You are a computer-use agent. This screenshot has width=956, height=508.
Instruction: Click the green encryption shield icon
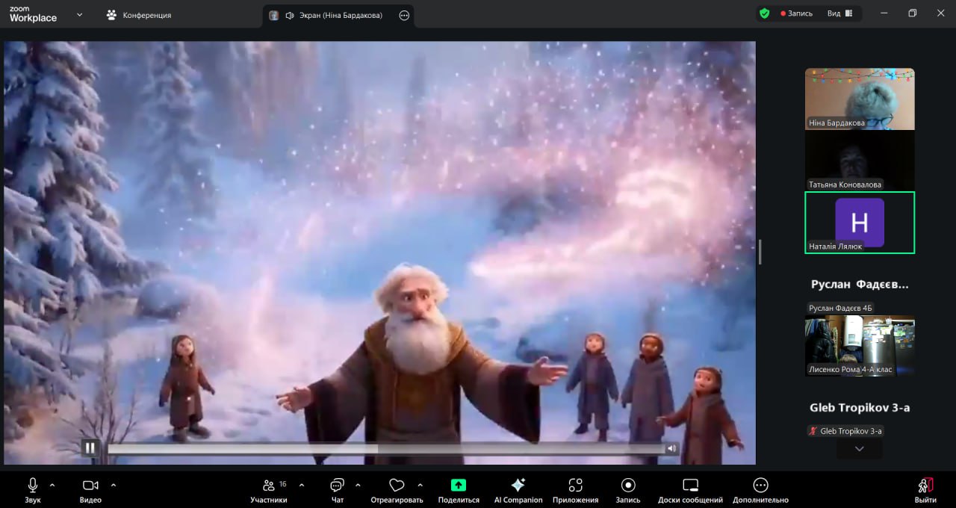pyautogui.click(x=764, y=13)
